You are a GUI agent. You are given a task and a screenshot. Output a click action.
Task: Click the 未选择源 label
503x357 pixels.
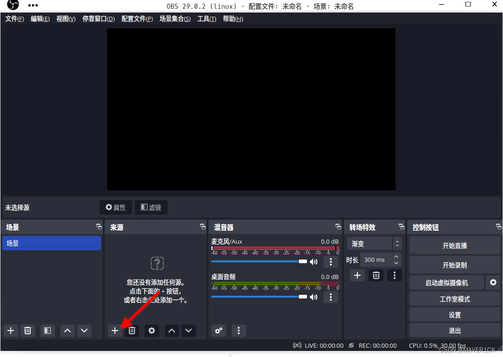click(x=17, y=208)
